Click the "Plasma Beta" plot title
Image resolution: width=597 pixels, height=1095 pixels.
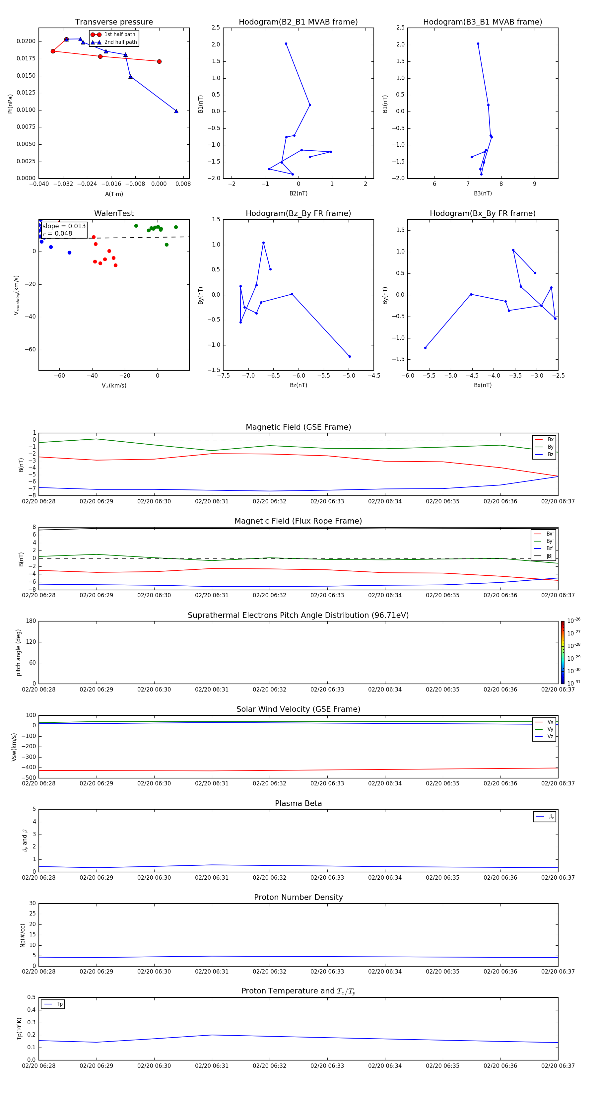click(298, 803)
